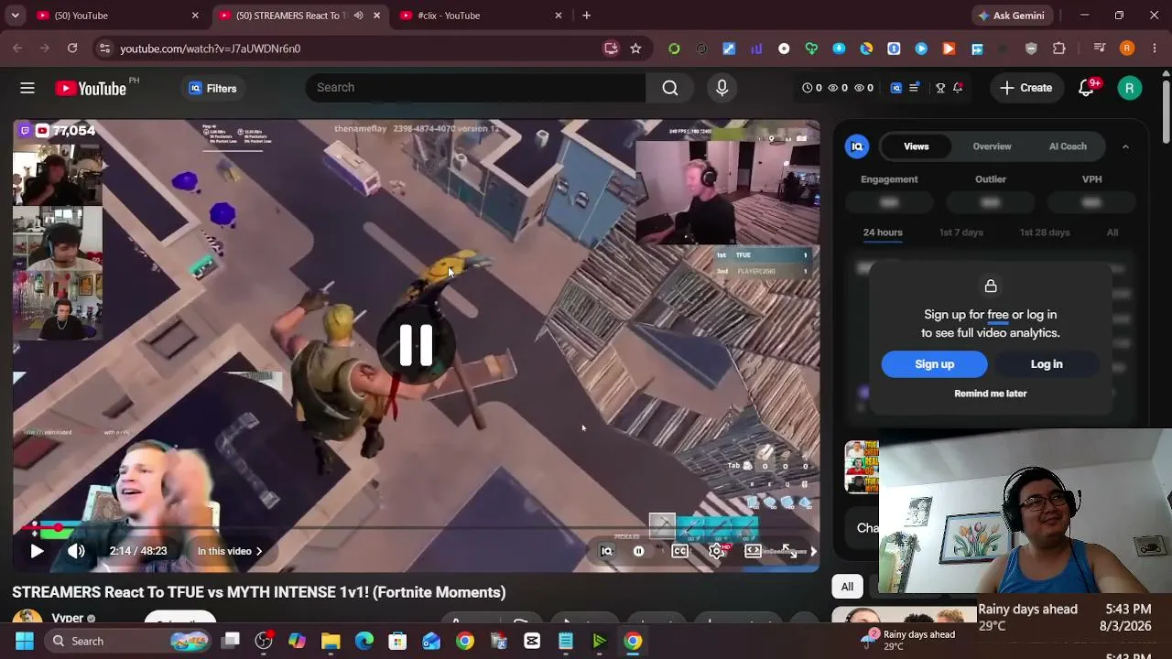Select the '1st 7 days' time range
The width and height of the screenshot is (1172, 659).
tap(961, 232)
